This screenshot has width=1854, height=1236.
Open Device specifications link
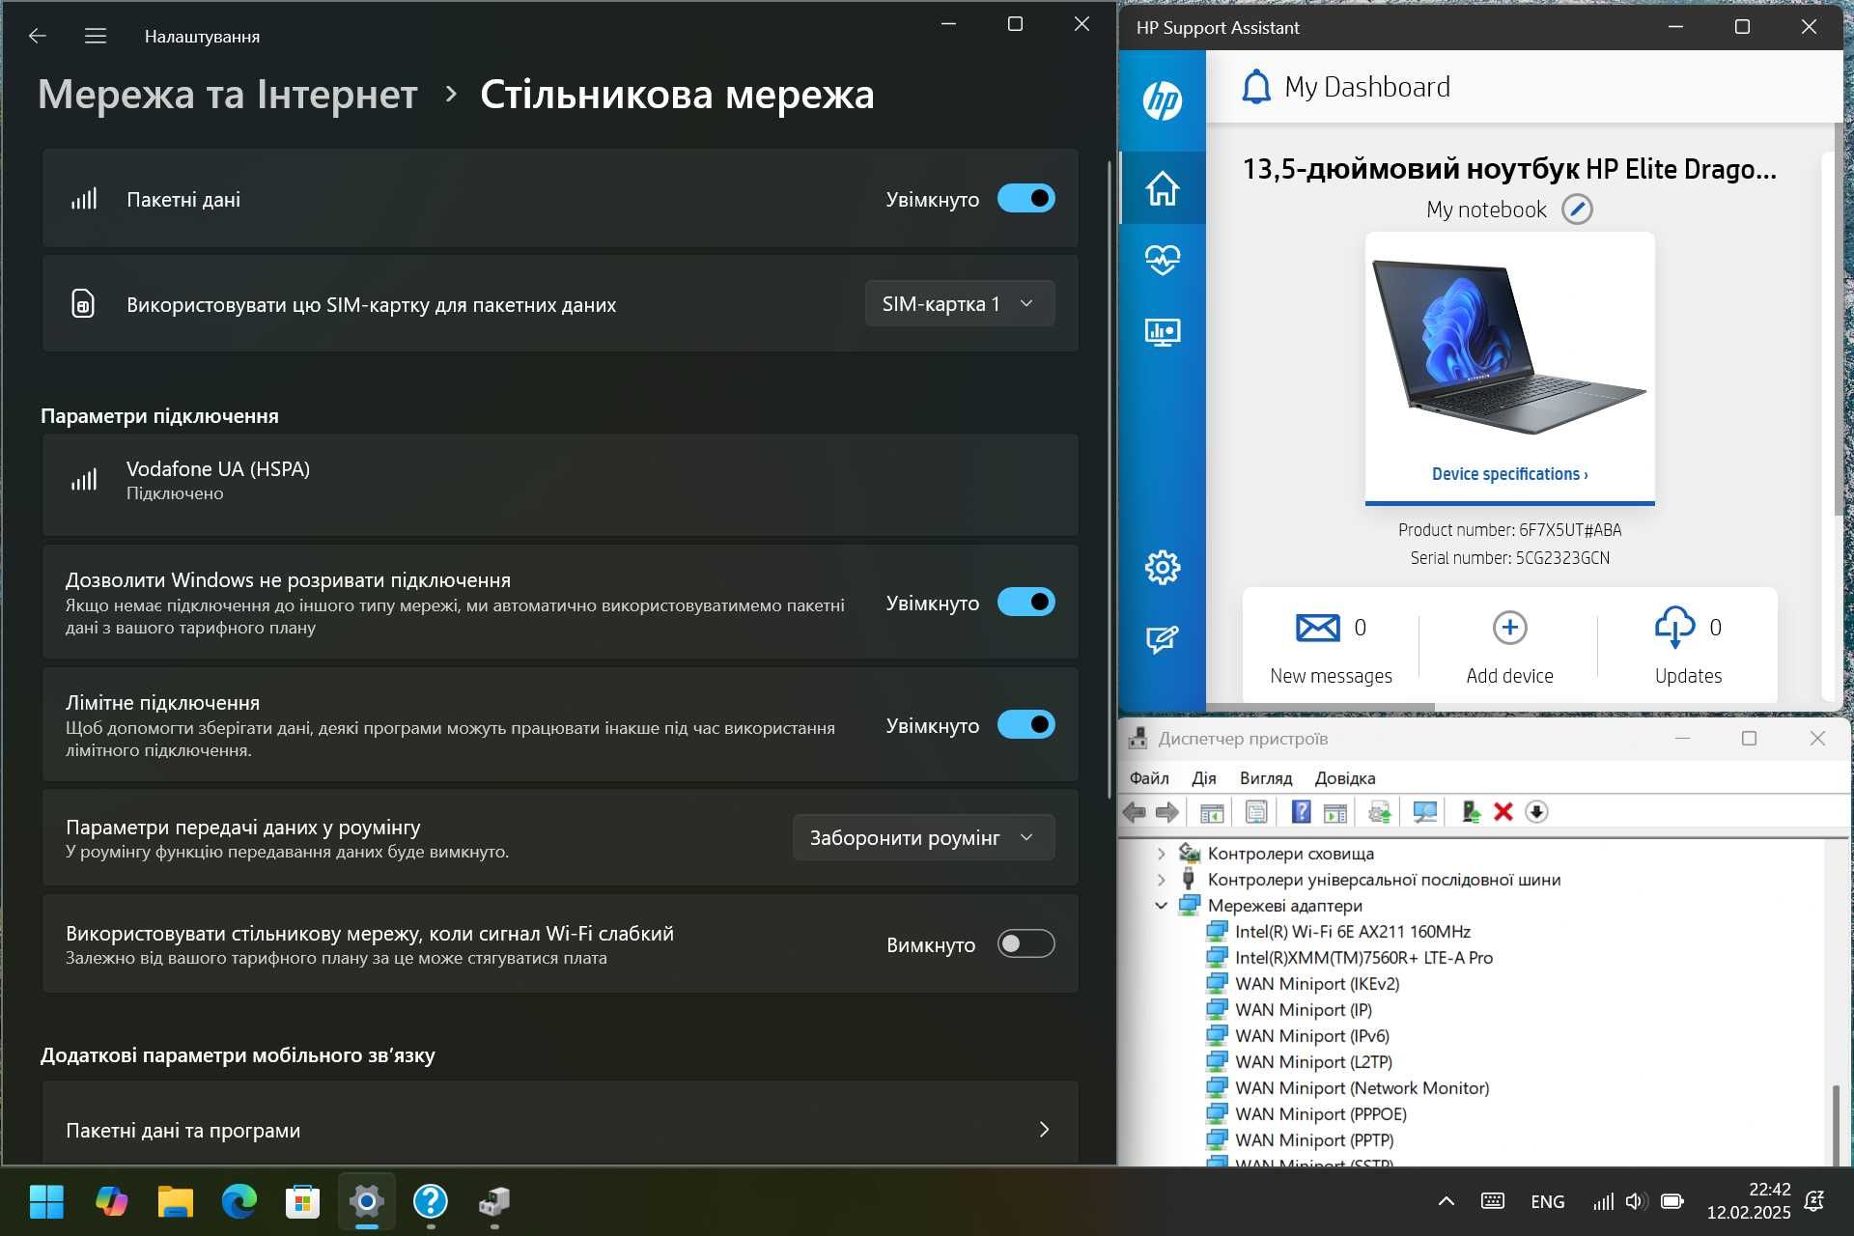pyautogui.click(x=1509, y=474)
